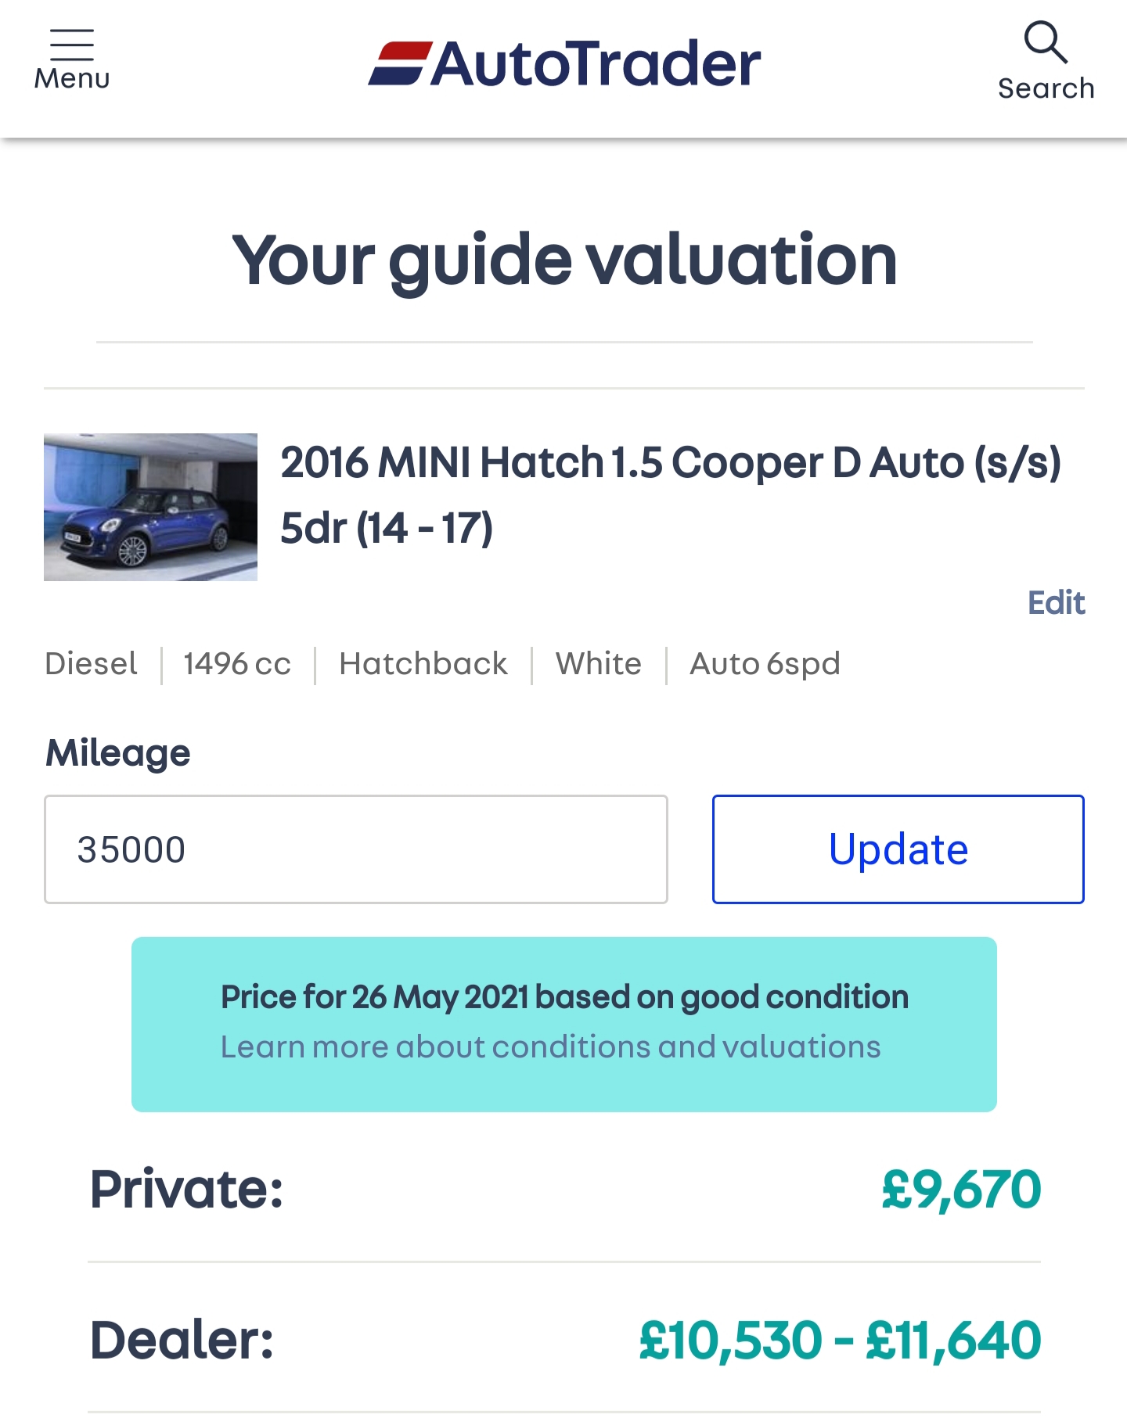Screen dimensions: 1127x1418
Task: Click the Your guide valuation heading
Action: click(564, 260)
